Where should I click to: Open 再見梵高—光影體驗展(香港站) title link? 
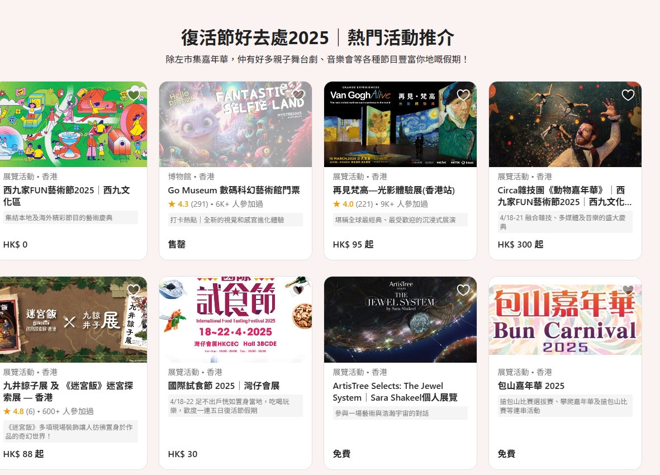[393, 190]
